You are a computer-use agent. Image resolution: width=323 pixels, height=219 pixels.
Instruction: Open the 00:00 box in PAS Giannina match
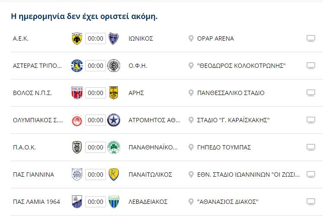[x=96, y=175]
